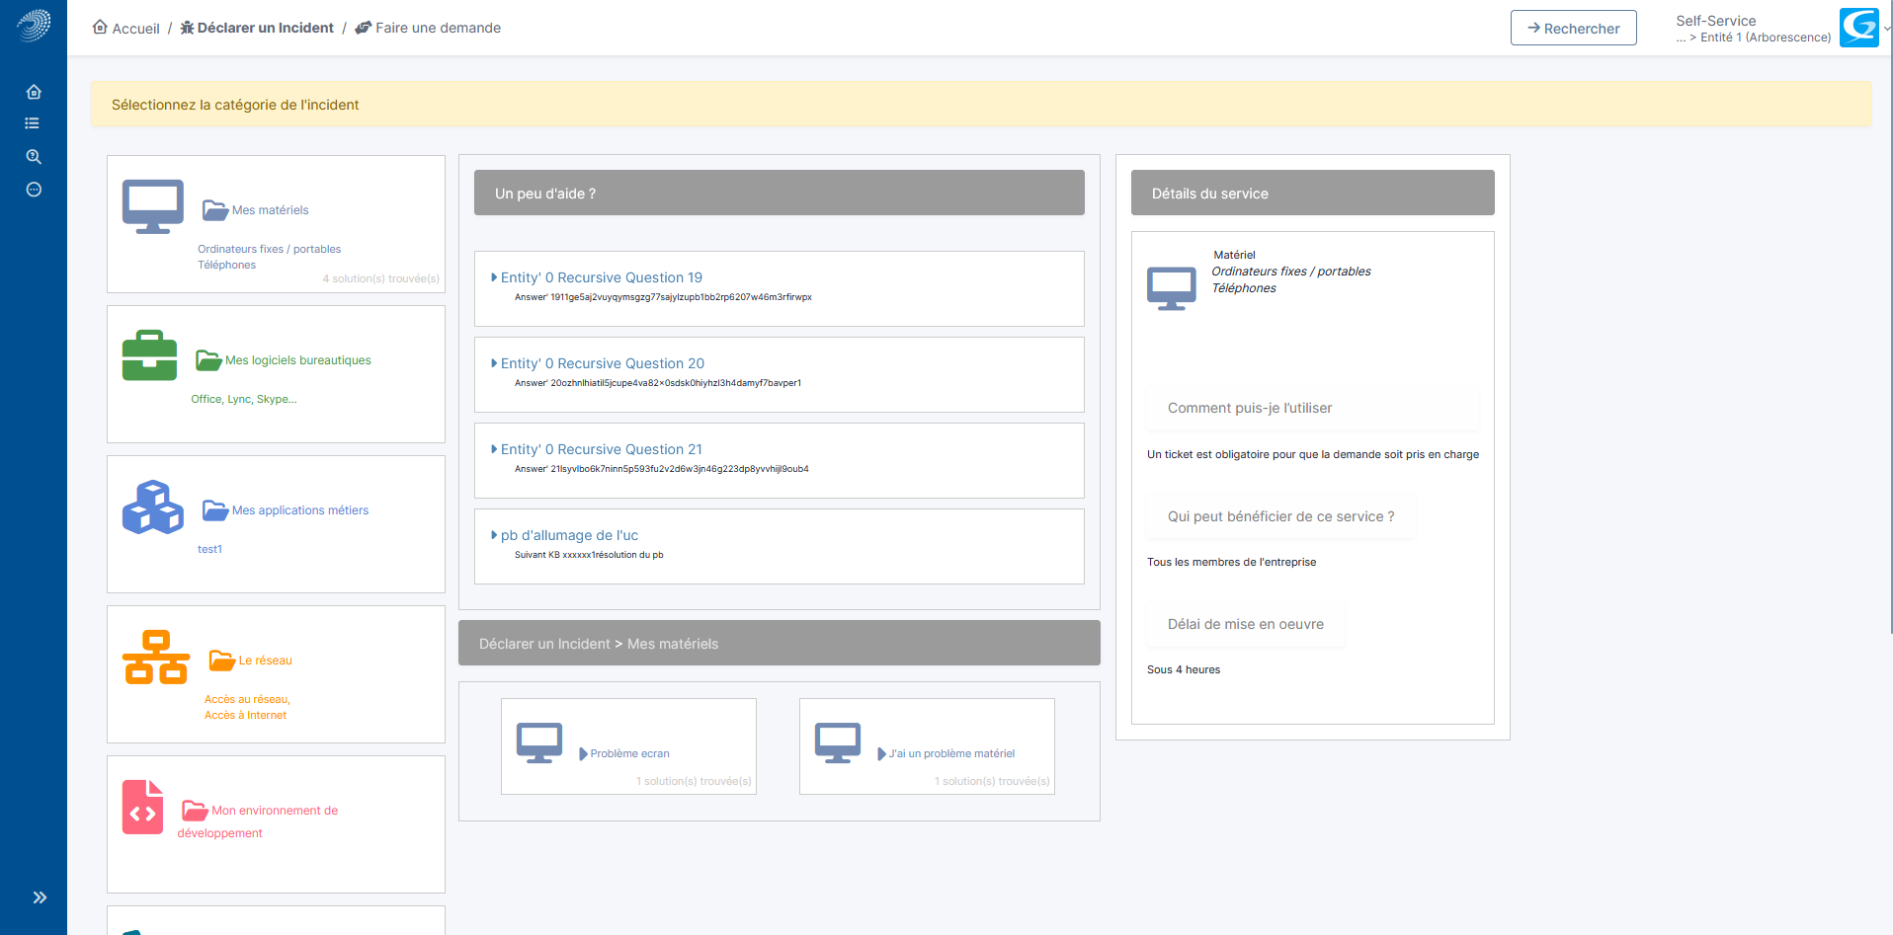Expand Entity' 0 Recursive Question 19
This screenshot has width=1893, height=935.
[x=601, y=277]
